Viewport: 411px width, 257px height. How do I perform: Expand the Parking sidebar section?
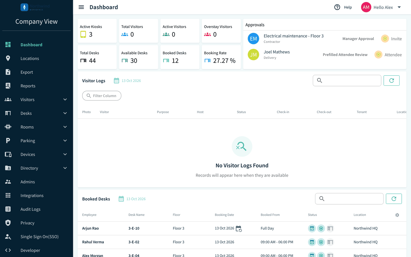(x=65, y=141)
